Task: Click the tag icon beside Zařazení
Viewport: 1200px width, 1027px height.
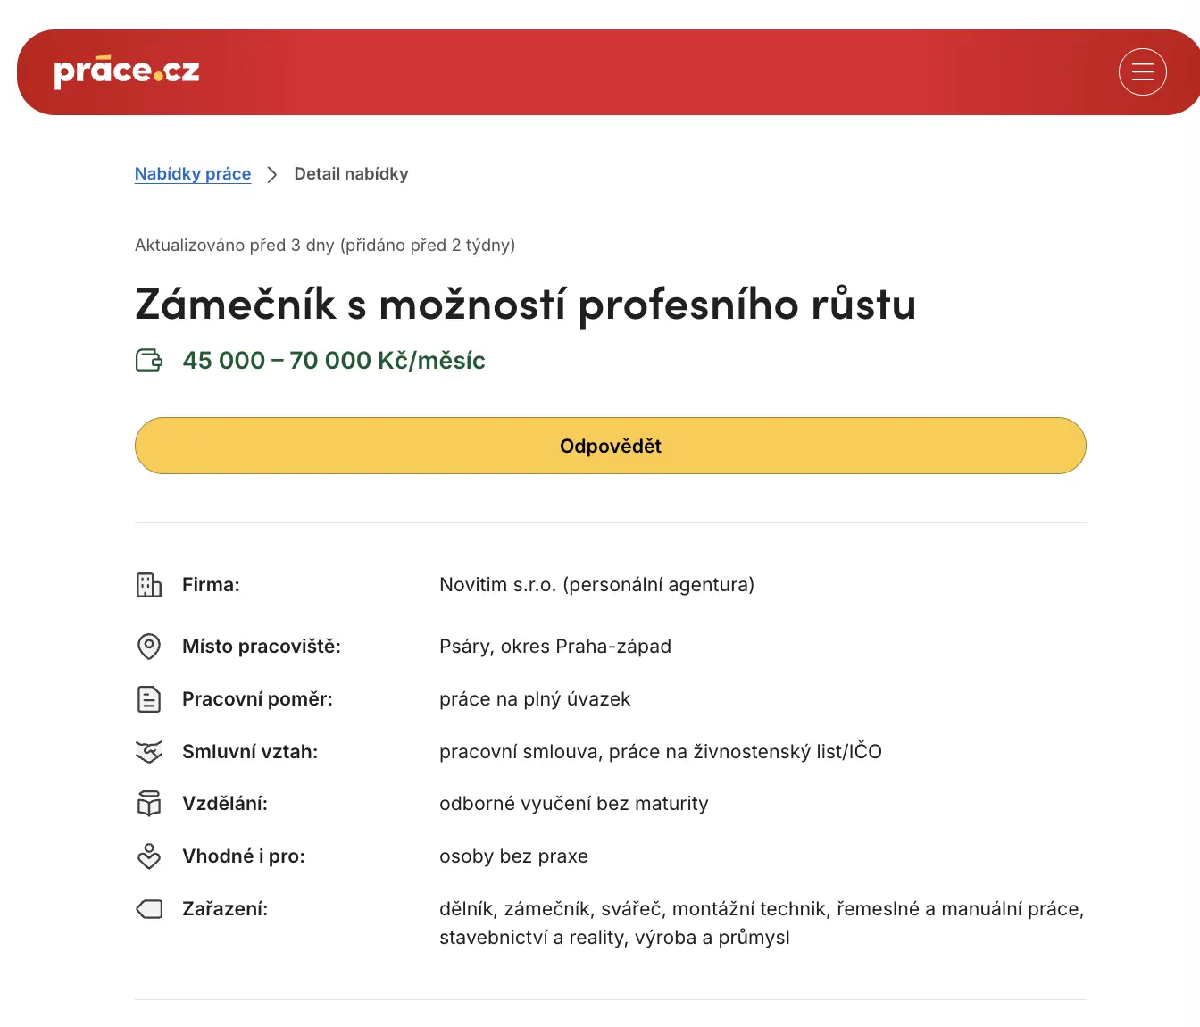Action: (x=149, y=909)
